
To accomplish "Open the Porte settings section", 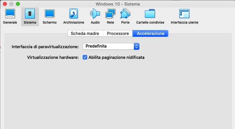I will click(125, 16).
